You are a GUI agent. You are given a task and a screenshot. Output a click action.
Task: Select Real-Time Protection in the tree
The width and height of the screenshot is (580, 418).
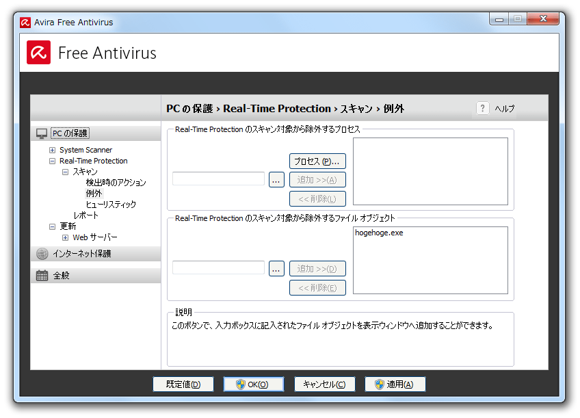point(94,161)
